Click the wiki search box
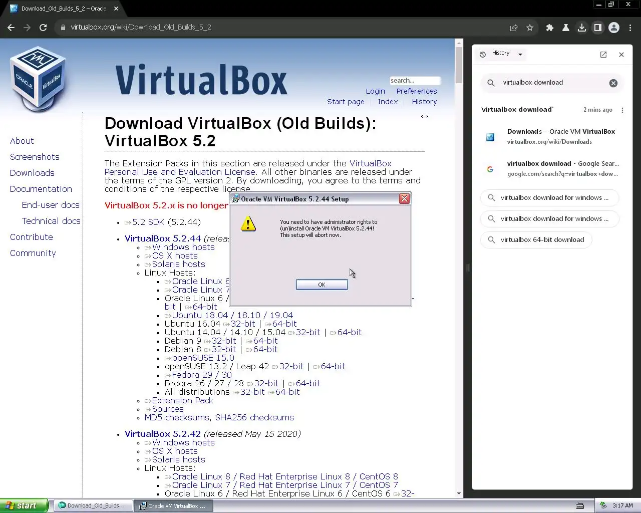 click(x=415, y=81)
